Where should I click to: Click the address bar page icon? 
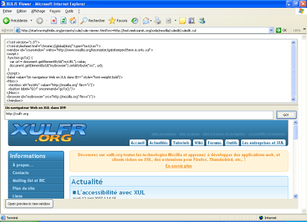point(18,31)
